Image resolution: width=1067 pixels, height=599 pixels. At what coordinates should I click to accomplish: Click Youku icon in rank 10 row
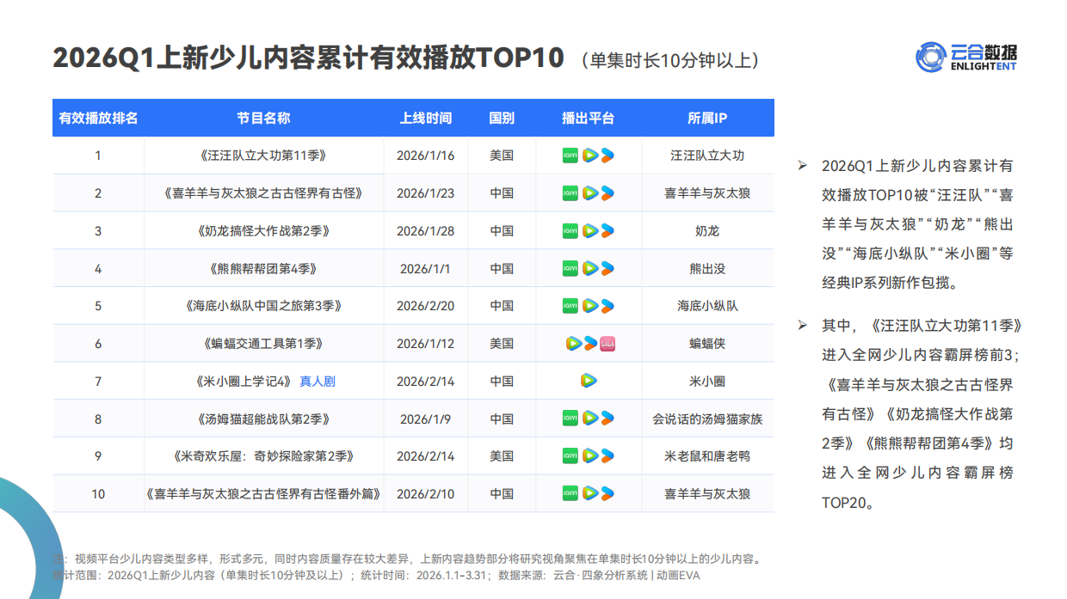click(608, 493)
